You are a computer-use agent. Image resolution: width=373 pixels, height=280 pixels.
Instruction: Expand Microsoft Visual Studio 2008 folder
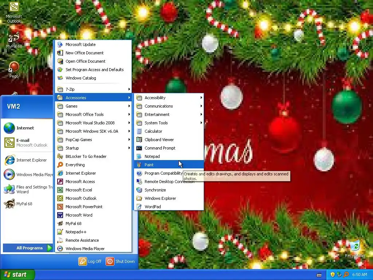pos(94,123)
